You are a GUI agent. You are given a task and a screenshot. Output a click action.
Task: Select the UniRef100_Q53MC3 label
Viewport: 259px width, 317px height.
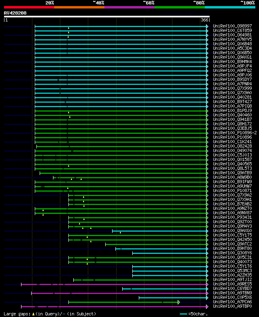(x=232, y=271)
